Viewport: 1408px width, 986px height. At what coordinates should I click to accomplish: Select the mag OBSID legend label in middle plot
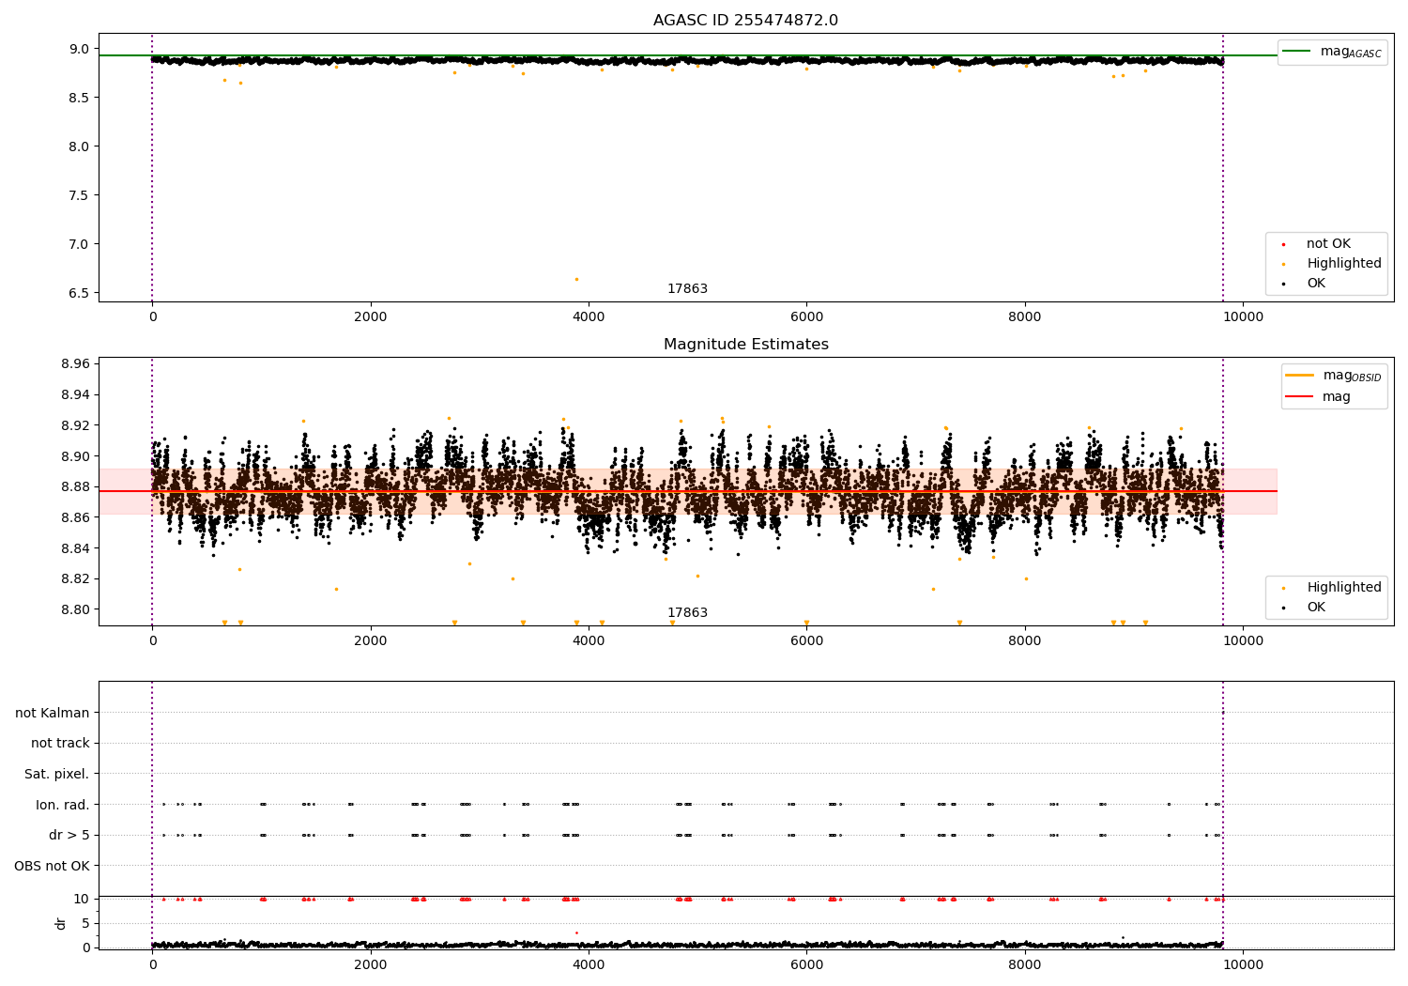(x=1352, y=376)
